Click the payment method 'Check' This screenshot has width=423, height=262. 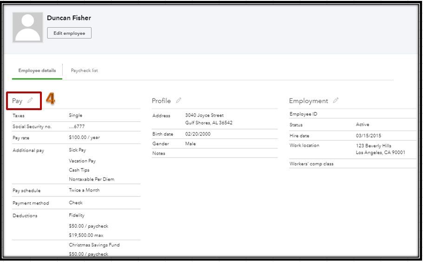click(76, 203)
